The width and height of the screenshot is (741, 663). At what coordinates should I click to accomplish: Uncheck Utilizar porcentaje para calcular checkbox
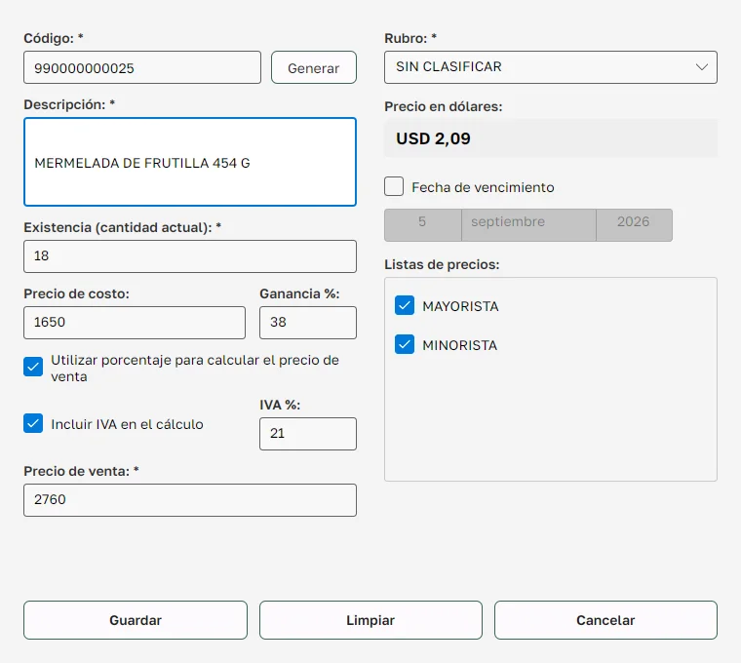(x=33, y=367)
